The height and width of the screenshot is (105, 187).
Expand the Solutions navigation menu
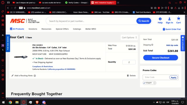pos(33,29)
